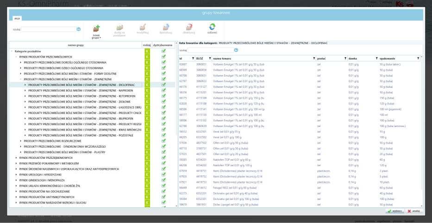Open filter icon on the 'BLOZ' column
The height and width of the screenshot is (223, 432).
[210, 59]
